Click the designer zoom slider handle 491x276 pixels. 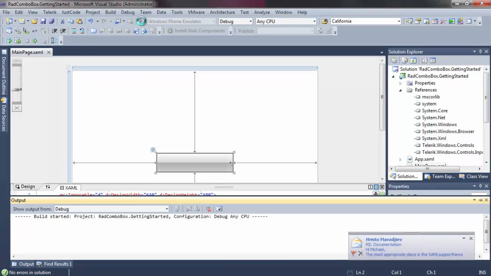pos(17,89)
